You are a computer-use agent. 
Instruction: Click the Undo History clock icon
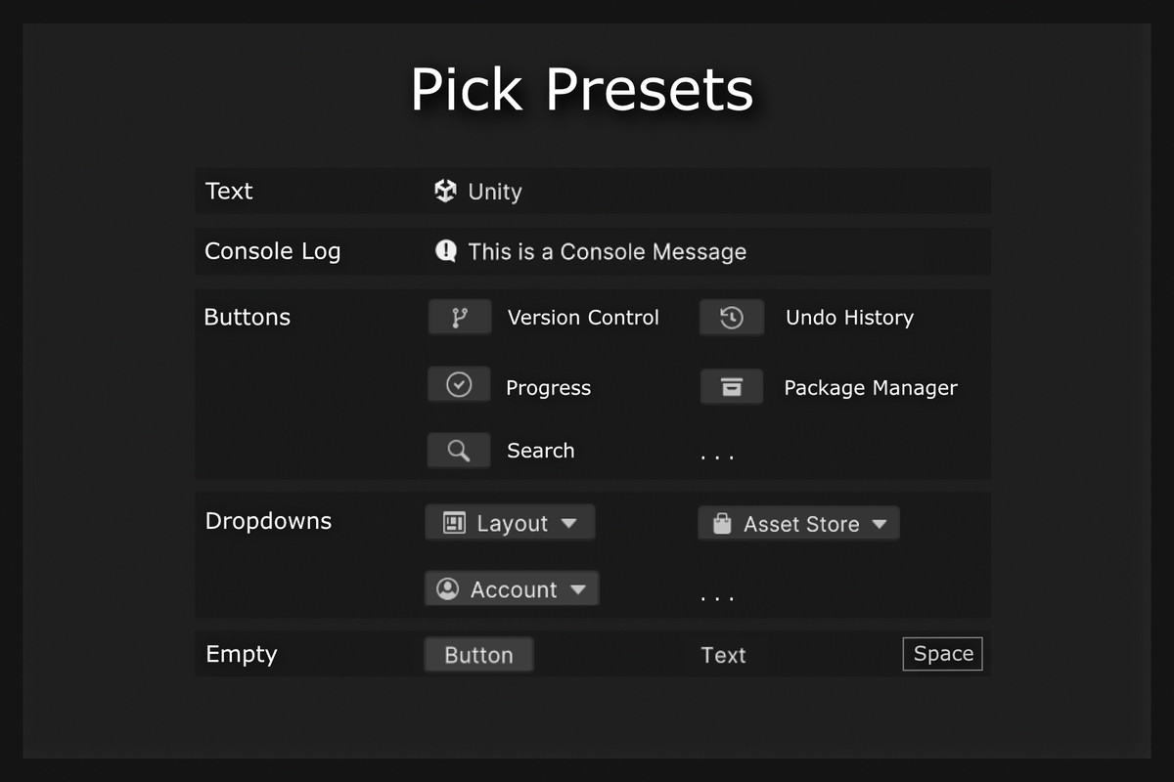point(732,317)
